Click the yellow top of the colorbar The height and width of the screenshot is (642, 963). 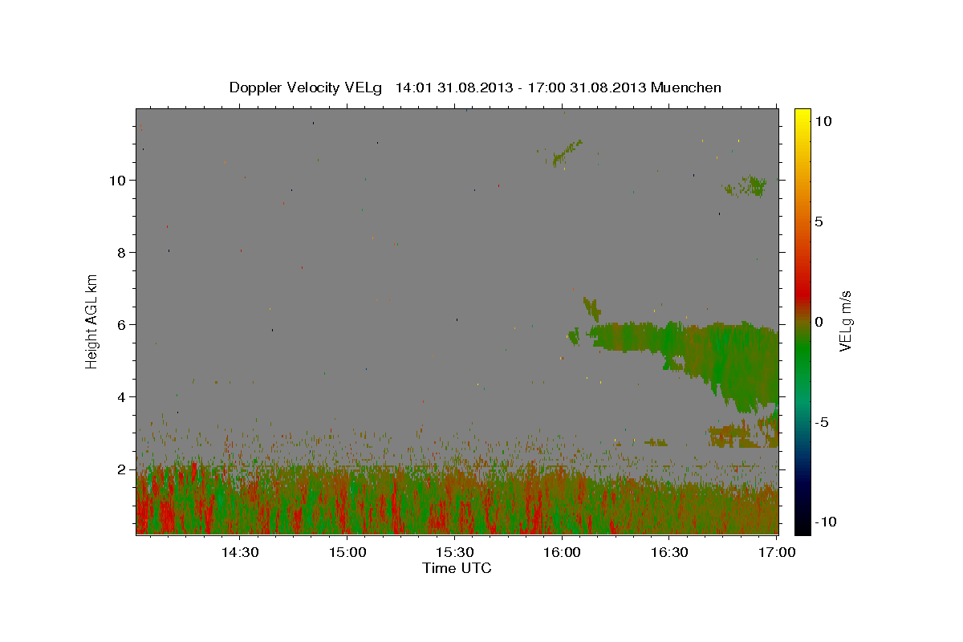coord(802,114)
